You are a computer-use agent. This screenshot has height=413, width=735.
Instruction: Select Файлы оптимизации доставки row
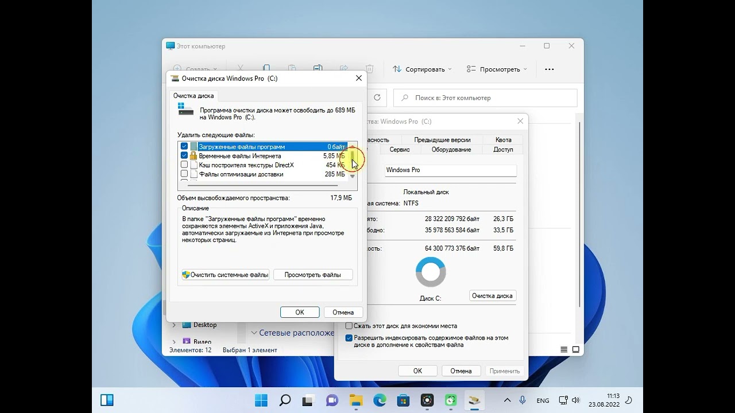(264, 174)
